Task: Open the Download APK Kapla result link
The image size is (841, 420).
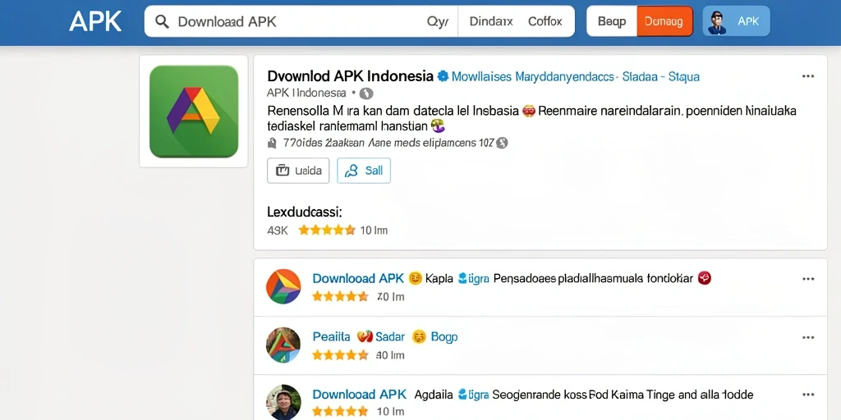Action: tap(358, 279)
